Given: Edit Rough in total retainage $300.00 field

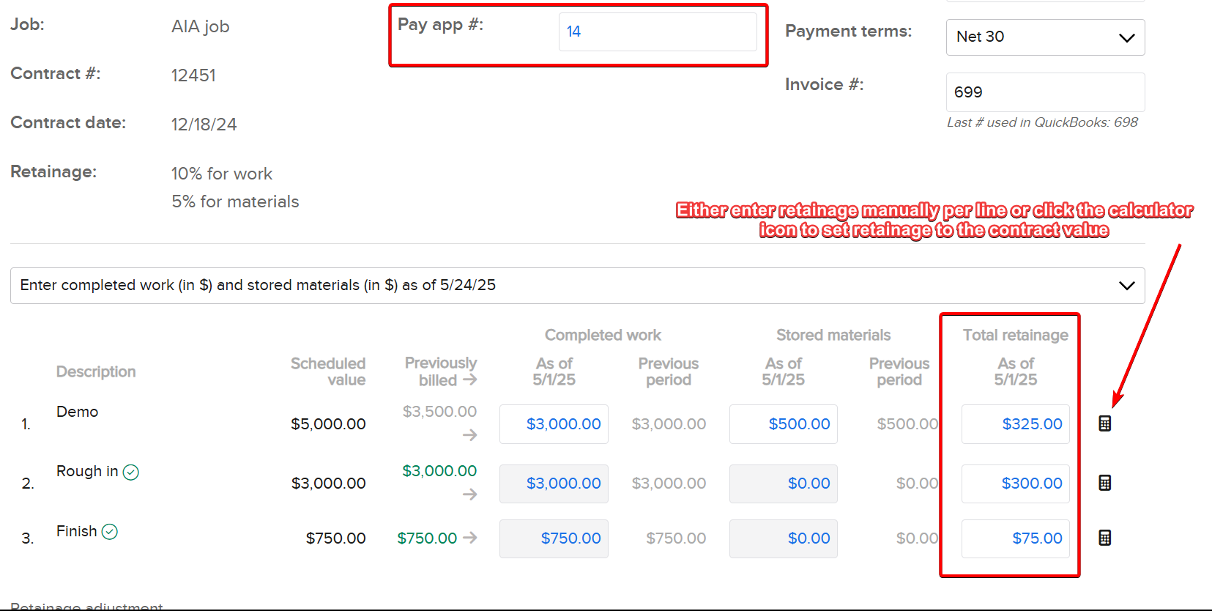Looking at the screenshot, I should pos(1015,484).
